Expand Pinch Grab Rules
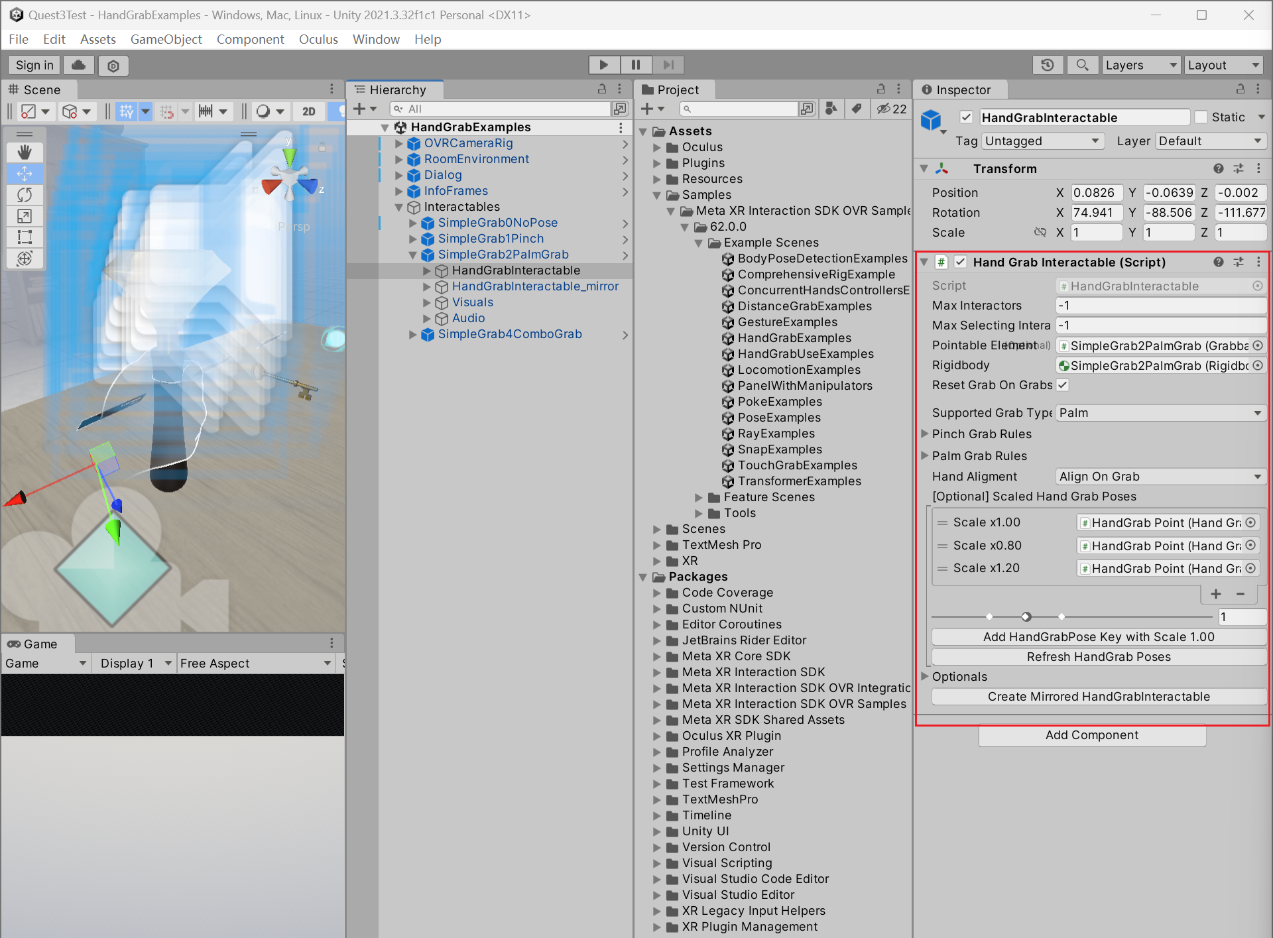Image resolution: width=1273 pixels, height=938 pixels. 925,434
